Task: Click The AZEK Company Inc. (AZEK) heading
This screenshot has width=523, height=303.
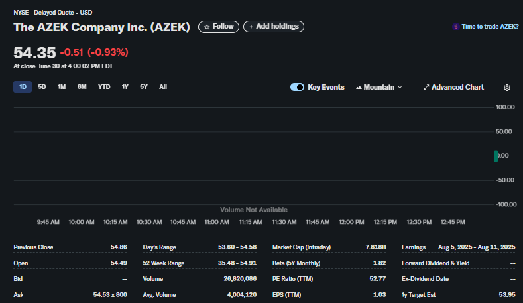Action: [x=101, y=27]
